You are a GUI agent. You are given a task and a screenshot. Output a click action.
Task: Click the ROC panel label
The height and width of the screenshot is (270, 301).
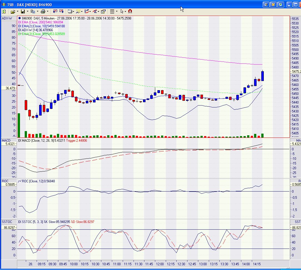tap(5, 181)
